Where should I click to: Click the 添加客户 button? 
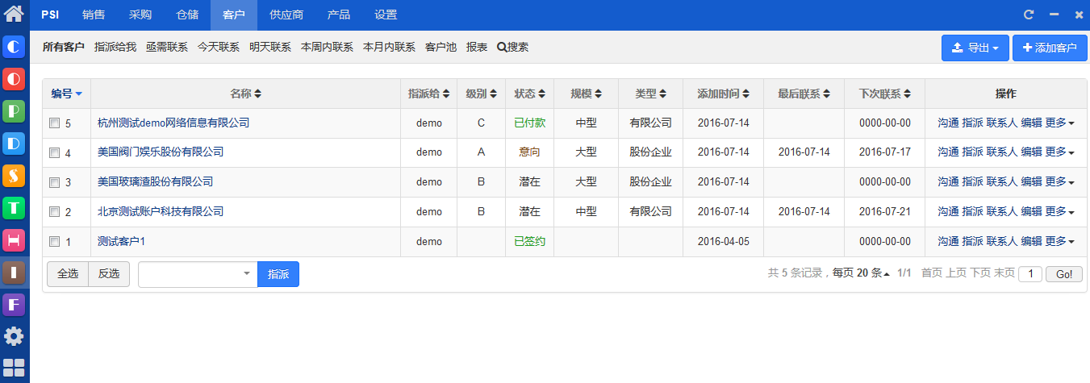pyautogui.click(x=1050, y=48)
